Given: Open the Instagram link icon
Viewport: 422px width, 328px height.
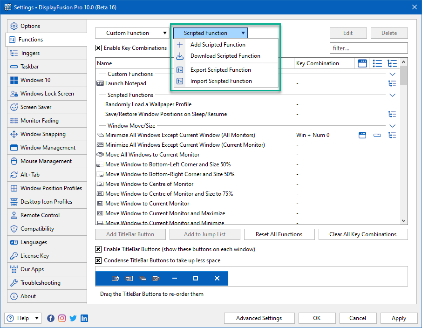Looking at the screenshot, I should click(x=62, y=318).
